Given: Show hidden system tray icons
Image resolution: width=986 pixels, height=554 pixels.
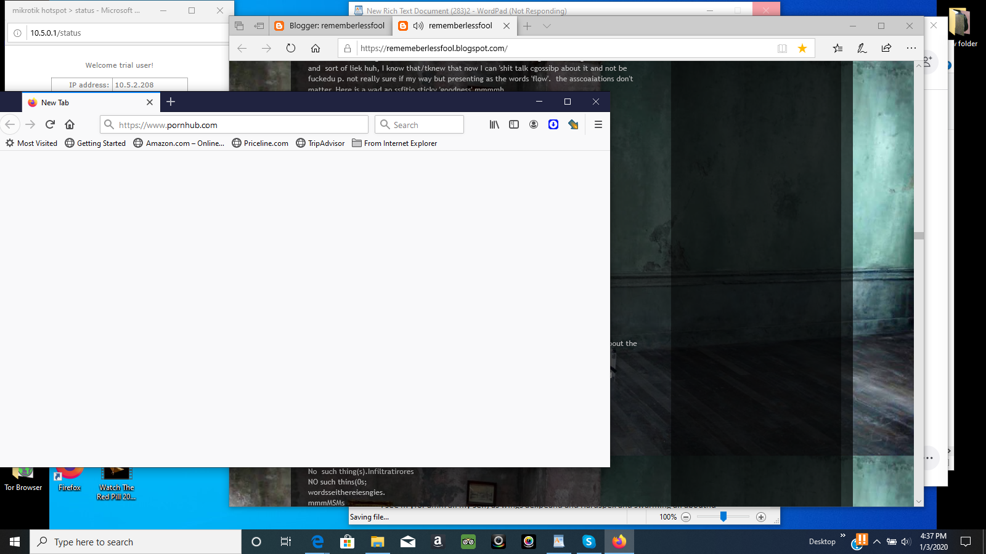Looking at the screenshot, I should tap(876, 542).
